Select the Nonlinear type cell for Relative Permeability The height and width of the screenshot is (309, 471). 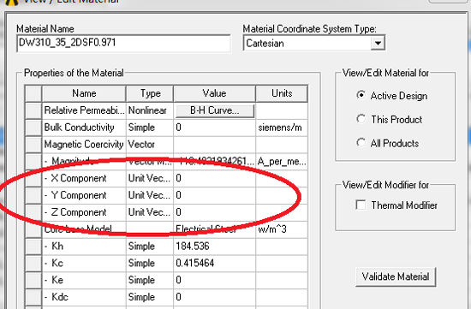[x=150, y=110]
